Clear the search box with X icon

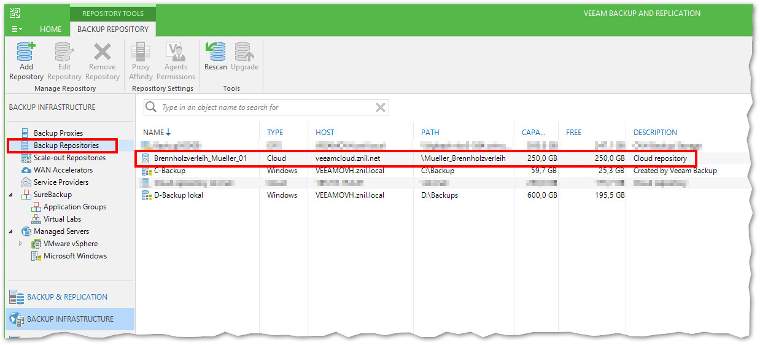(381, 107)
